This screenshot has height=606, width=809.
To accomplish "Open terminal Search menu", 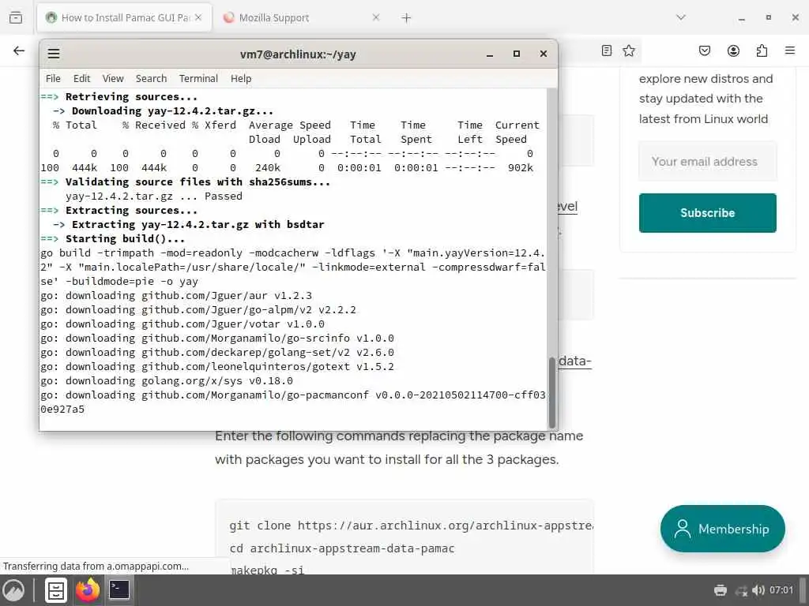I will [151, 79].
